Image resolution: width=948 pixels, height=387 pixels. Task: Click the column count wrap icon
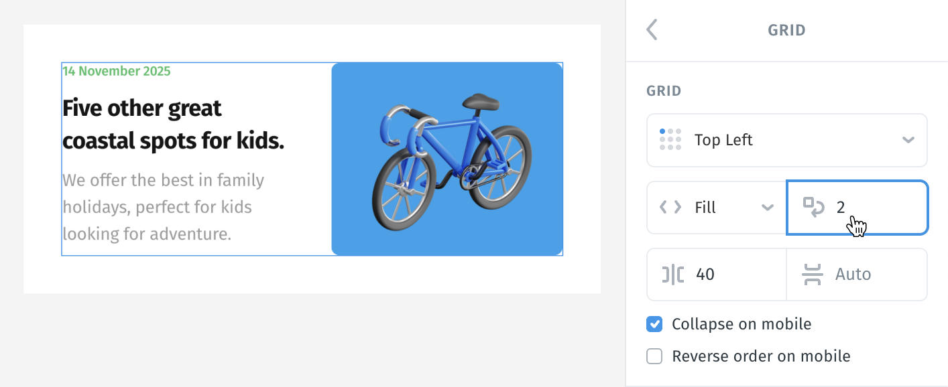[814, 208]
